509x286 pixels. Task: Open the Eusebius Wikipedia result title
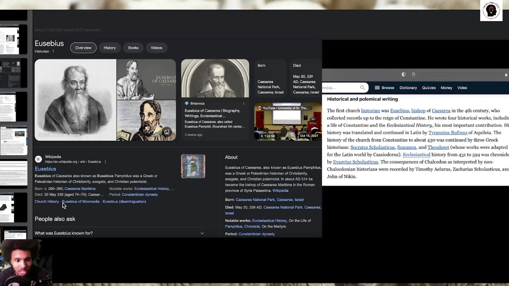tap(45, 169)
